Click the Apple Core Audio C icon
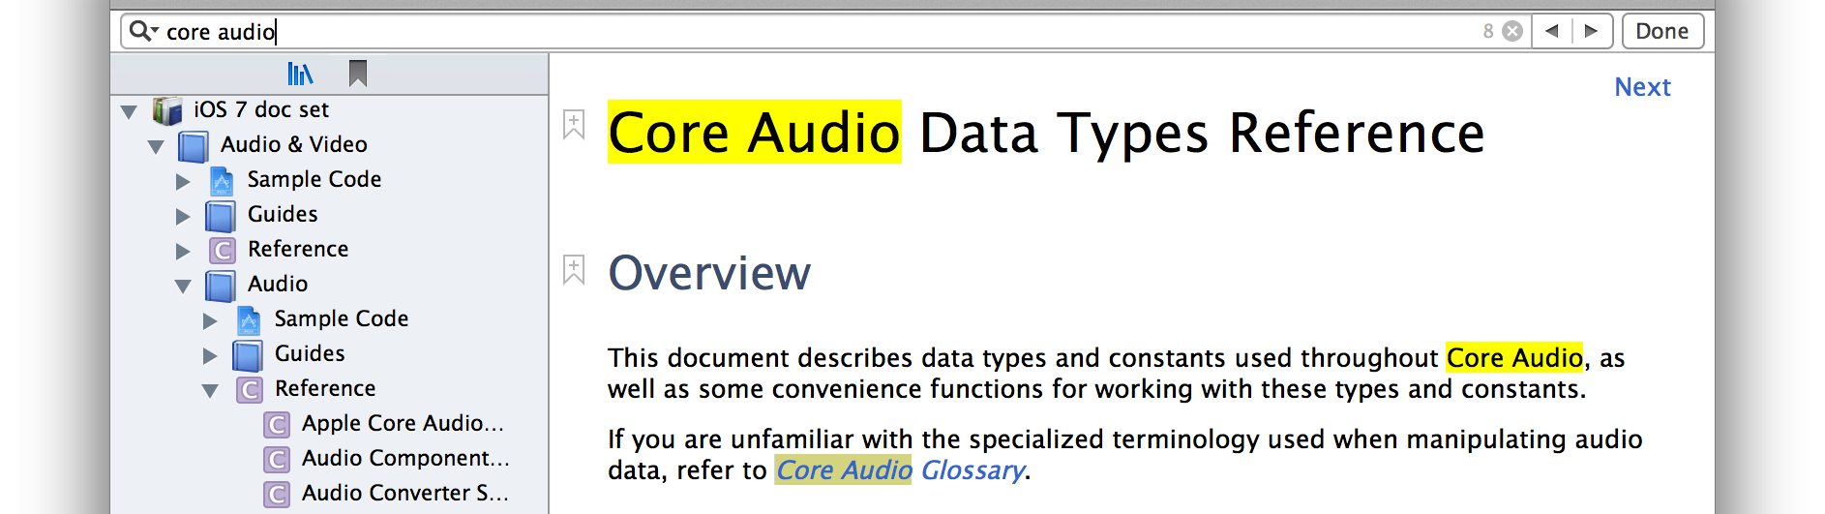Viewport: 1825px width, 514px height. (x=277, y=424)
